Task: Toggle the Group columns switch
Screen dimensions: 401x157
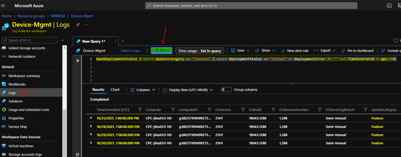Action: tap(226, 90)
